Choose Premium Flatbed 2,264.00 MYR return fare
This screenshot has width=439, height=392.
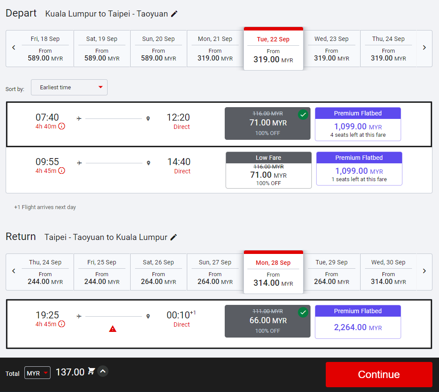(x=358, y=322)
